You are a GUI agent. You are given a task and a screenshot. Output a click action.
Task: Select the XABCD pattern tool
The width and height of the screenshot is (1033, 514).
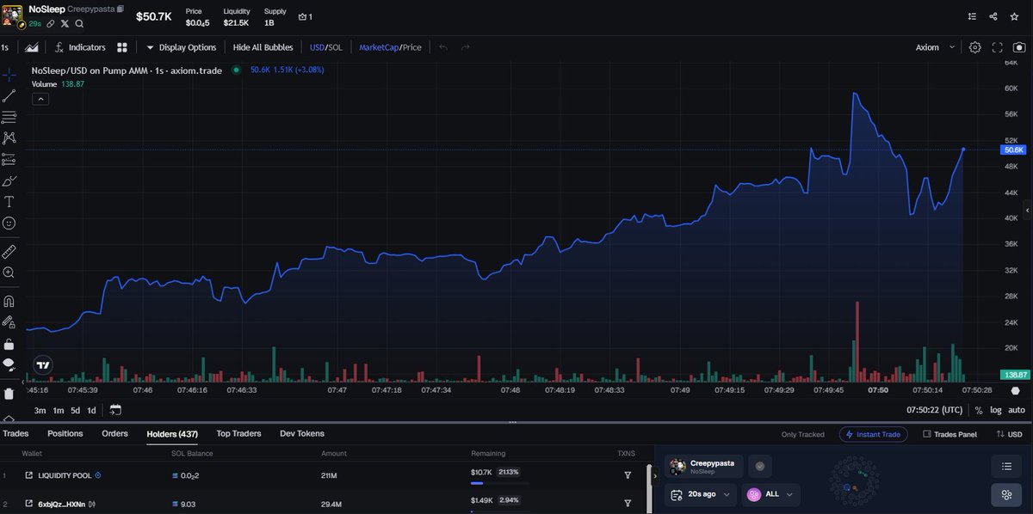click(x=9, y=138)
